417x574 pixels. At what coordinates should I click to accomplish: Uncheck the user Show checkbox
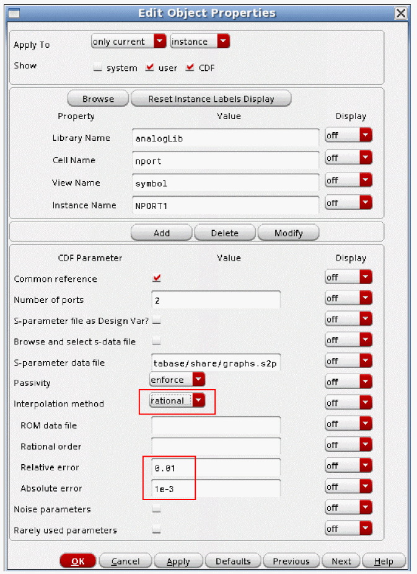[x=149, y=68]
